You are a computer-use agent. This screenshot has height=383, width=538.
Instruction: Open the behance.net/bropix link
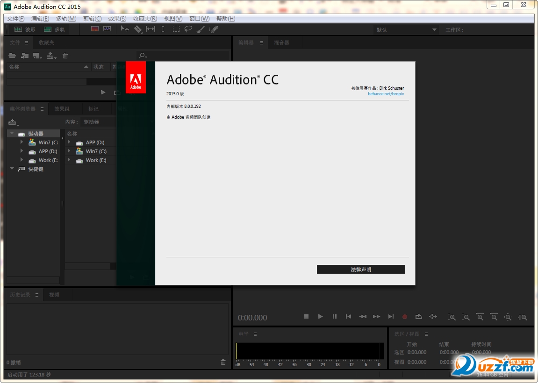[x=386, y=93]
